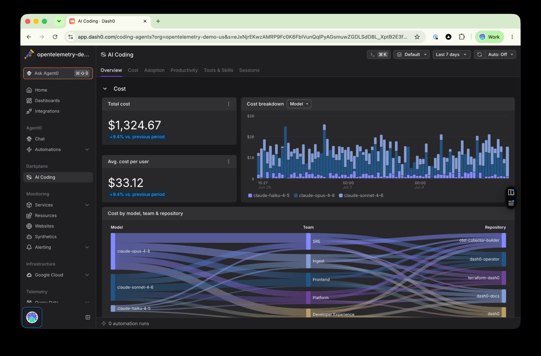Screen dimensions: 541x356
Task: Switch to the Tools & Skills tab
Action: pos(218,70)
